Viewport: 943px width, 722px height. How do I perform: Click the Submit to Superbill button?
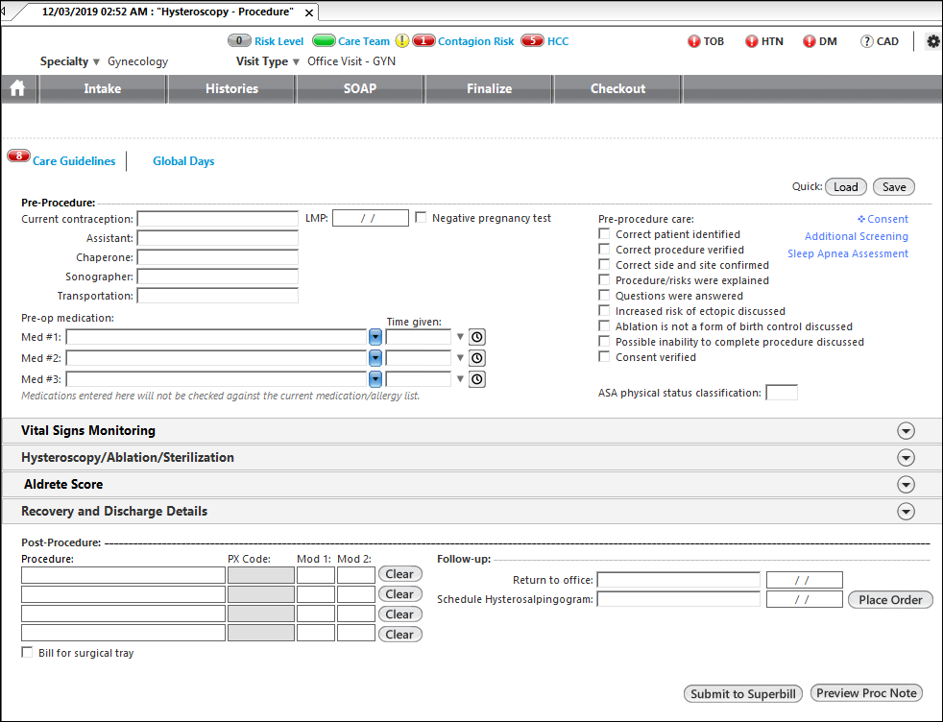pos(742,694)
